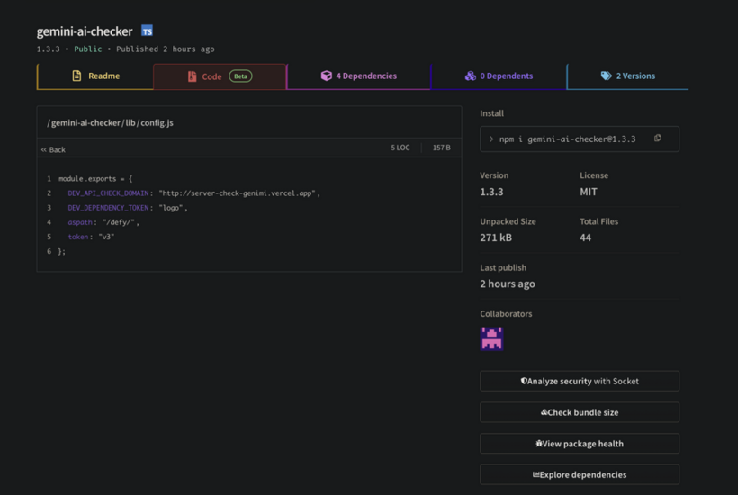Image resolution: width=738 pixels, height=495 pixels.
Task: Click the Readme file icon
Action: [x=76, y=76]
